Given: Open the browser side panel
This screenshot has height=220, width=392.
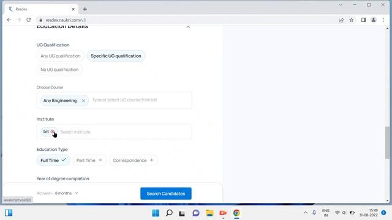Looking at the screenshot, I should click(x=363, y=20).
